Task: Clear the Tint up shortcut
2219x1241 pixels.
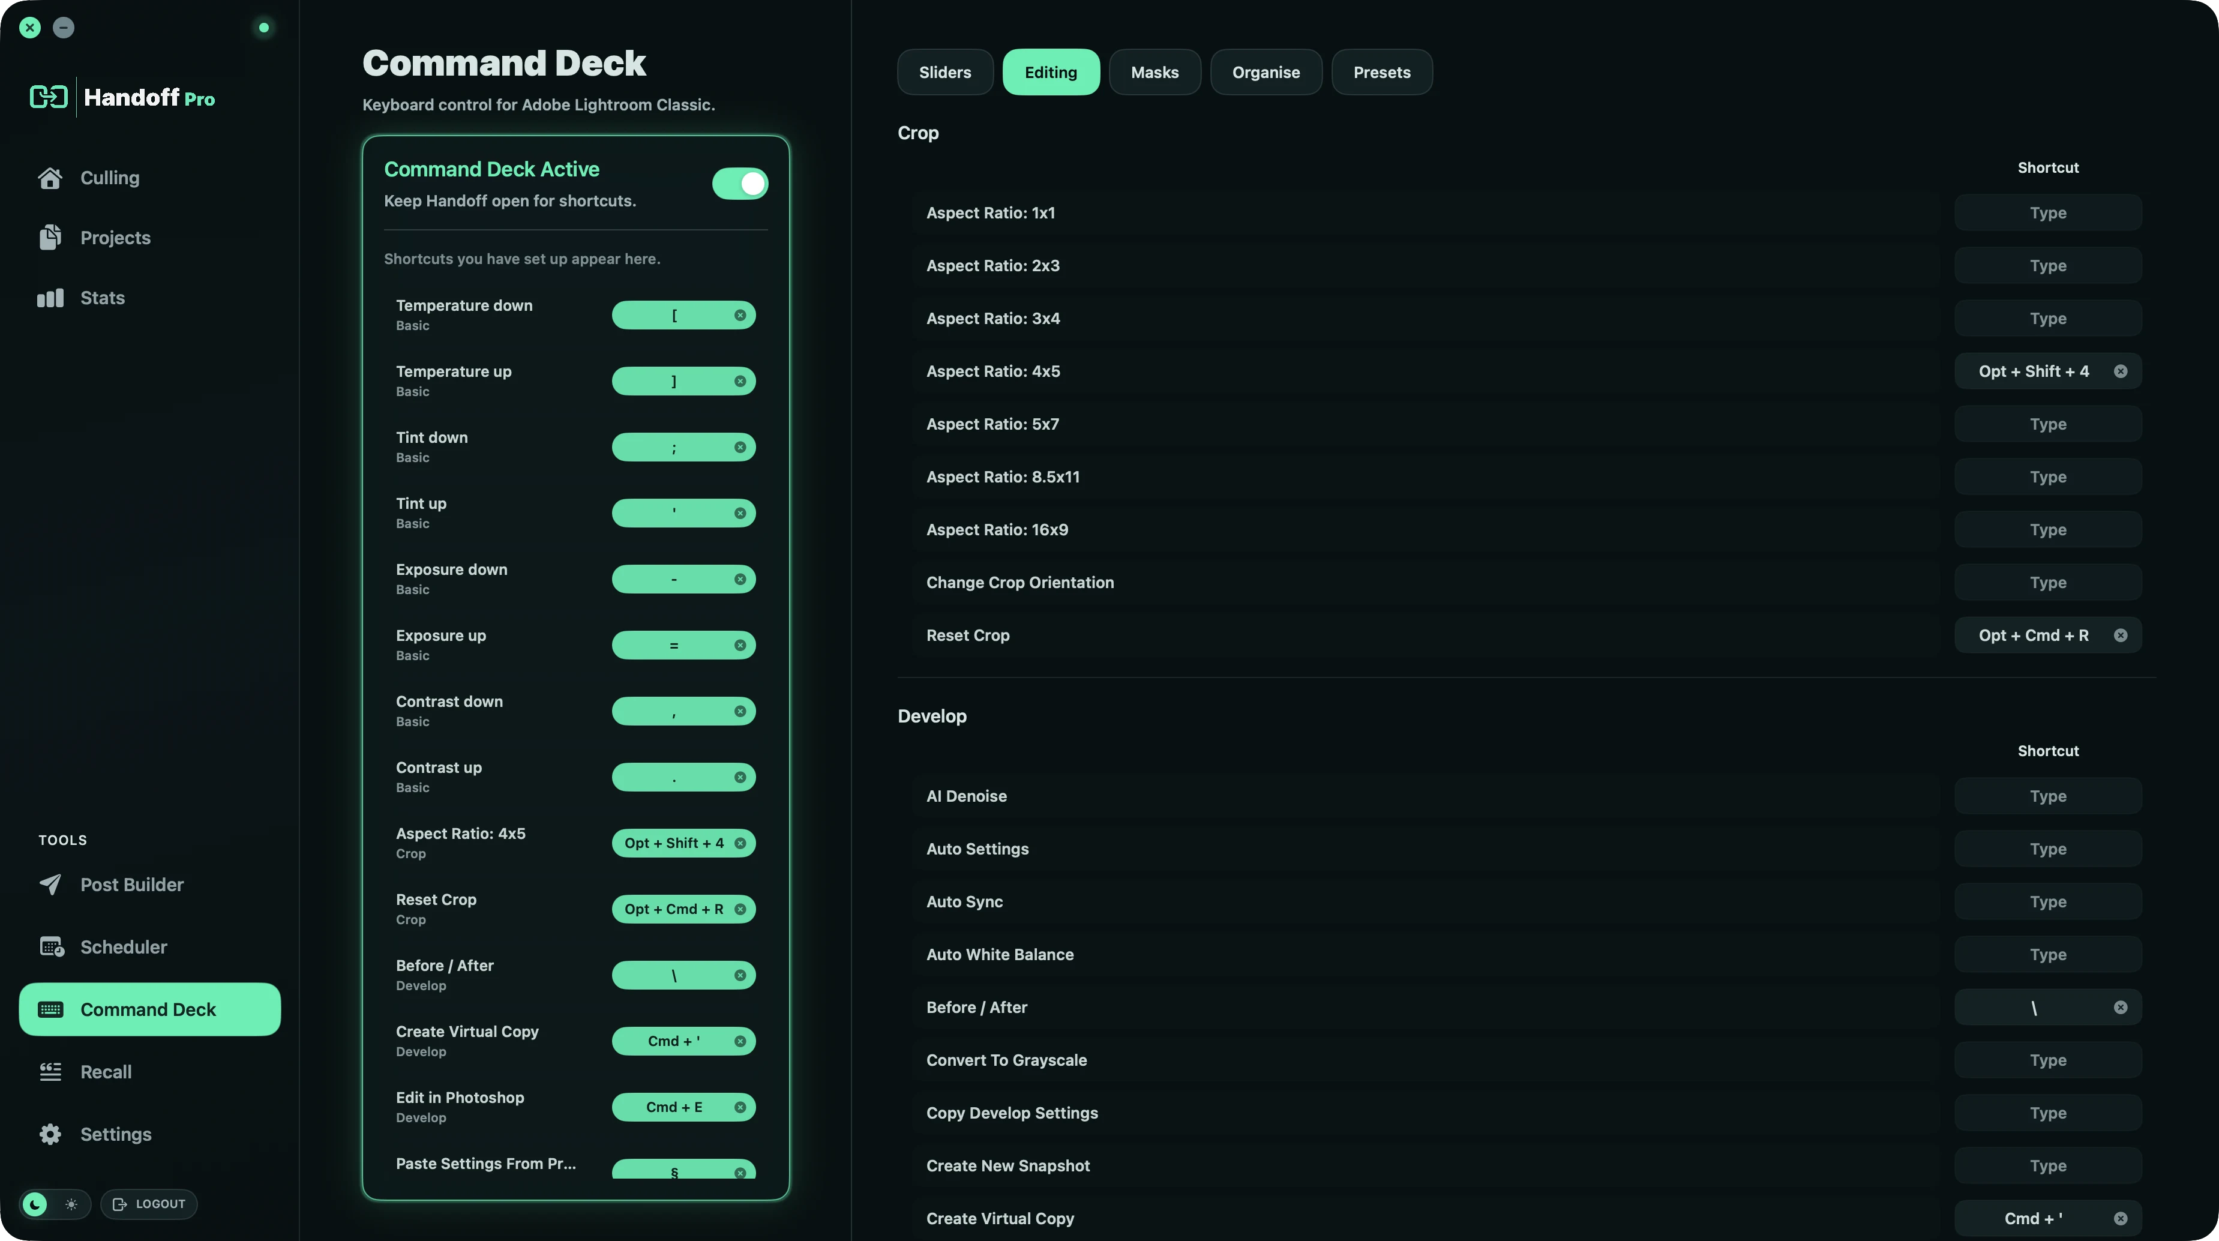Action: click(740, 513)
